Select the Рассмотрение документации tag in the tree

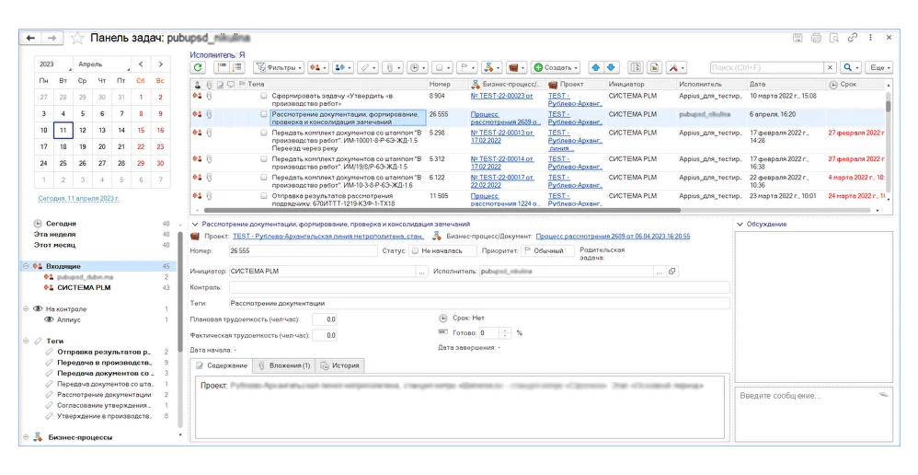point(104,395)
